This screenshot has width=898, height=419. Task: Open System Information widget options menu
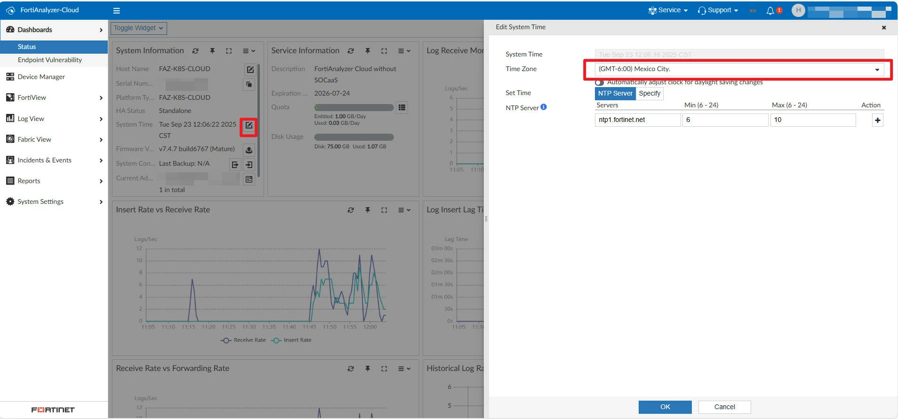pos(249,51)
